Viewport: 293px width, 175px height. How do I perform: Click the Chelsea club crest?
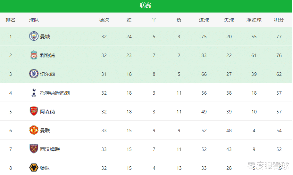[34, 74]
